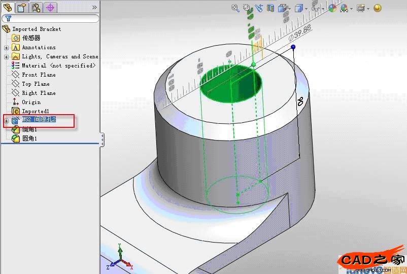Screen dimensions: 407x274
Task: Open the DimXpertManager tab
Action: (x=50, y=7)
